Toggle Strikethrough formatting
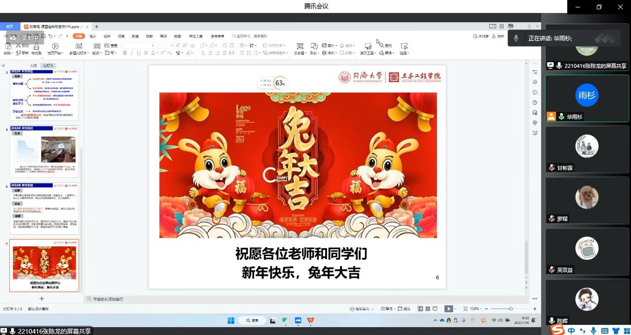Viewport: 631px width, 335px height. pos(146,53)
